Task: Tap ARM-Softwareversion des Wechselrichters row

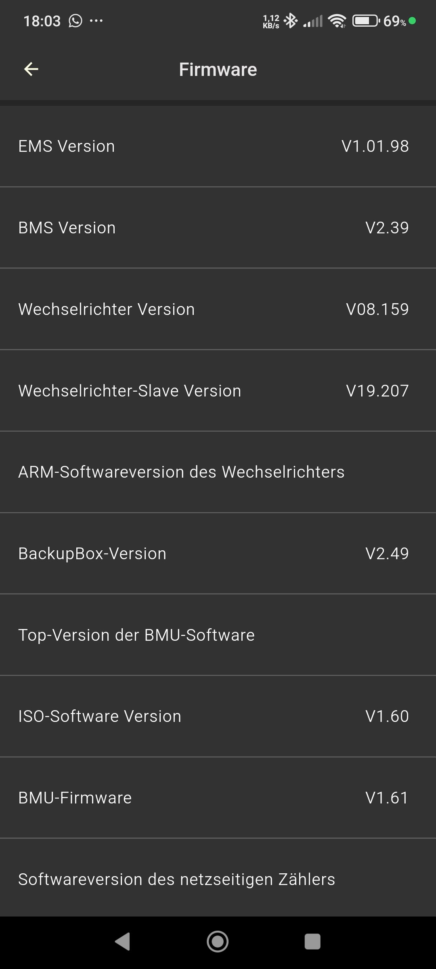Action: coord(218,472)
